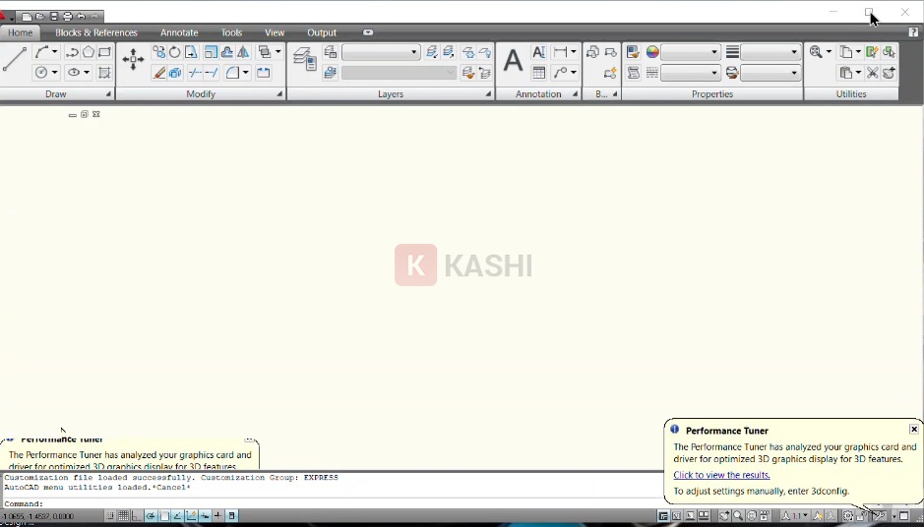This screenshot has height=527, width=924.
Task: Switch to Blocks & References tab
Action: click(x=96, y=32)
